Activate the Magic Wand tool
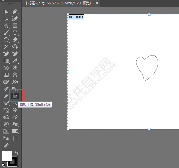 (x=6, y=47)
